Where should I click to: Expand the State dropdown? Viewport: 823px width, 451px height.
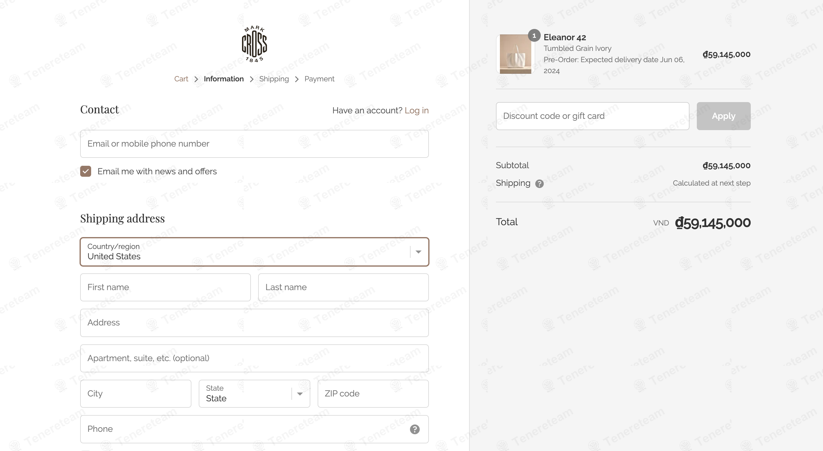pyautogui.click(x=254, y=393)
